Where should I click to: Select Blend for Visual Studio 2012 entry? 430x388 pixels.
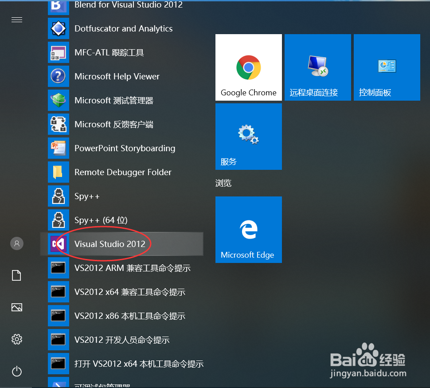129,5
